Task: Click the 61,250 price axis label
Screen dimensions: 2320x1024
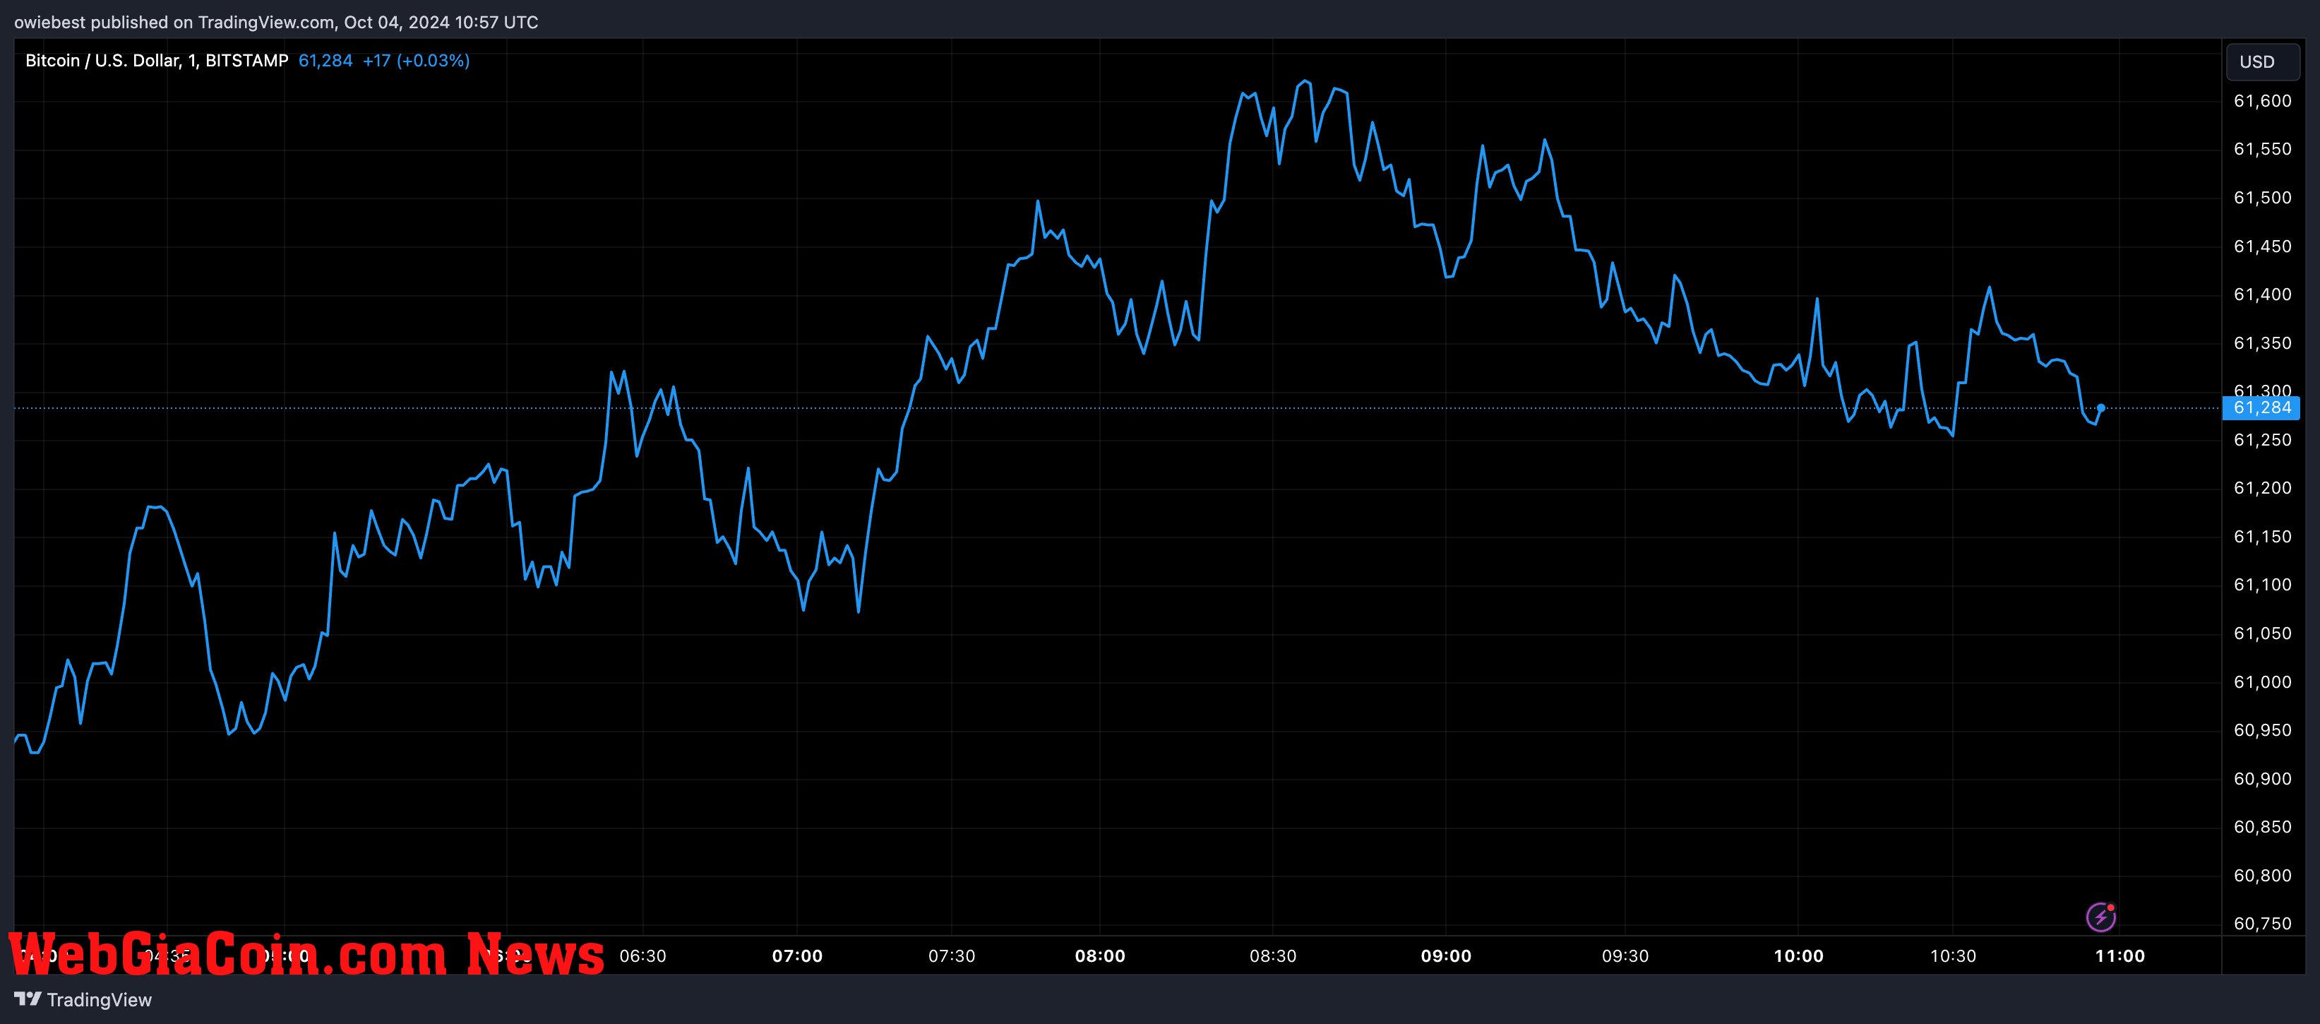Action: [2262, 441]
